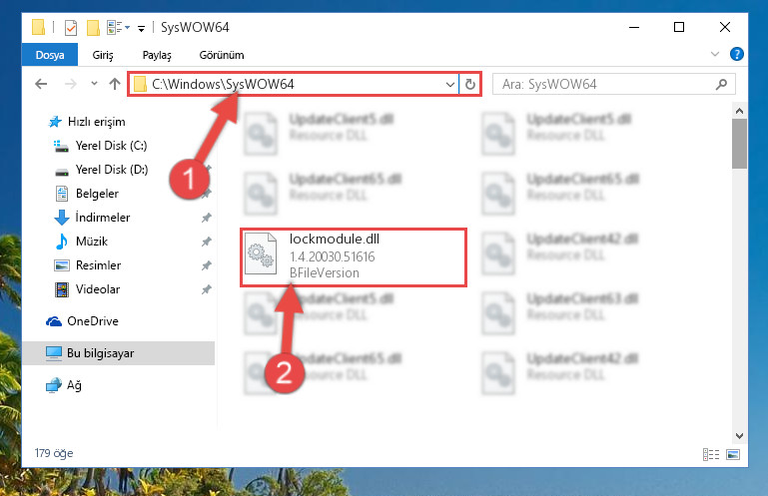This screenshot has width=768, height=496.
Task: Unpin Müzik using its pin icon
Action: (206, 242)
